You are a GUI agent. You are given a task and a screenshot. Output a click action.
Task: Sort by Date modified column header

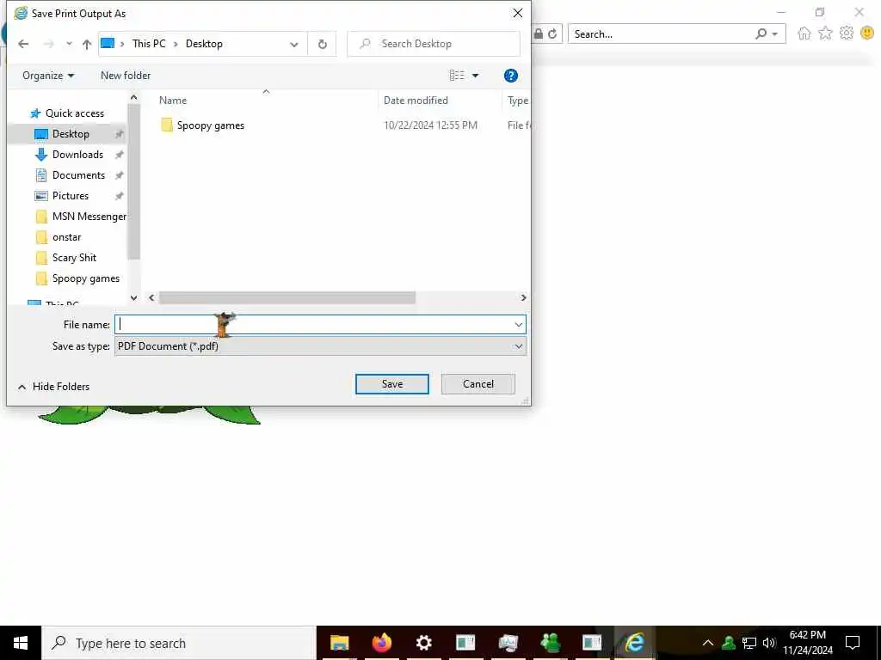416,101
